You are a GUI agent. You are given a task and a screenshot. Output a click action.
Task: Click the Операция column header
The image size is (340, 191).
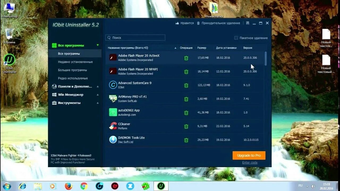[186, 48]
